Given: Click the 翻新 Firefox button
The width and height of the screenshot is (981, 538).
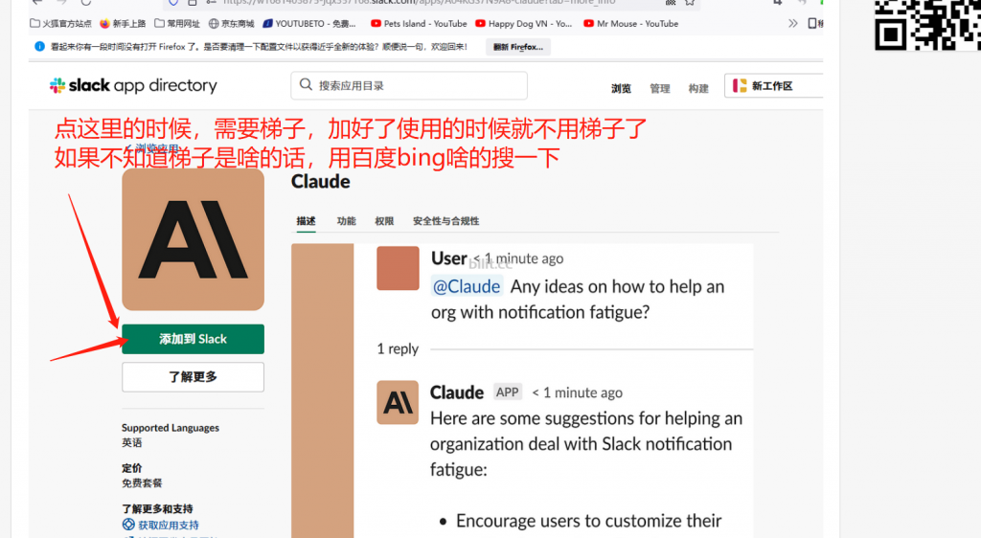Looking at the screenshot, I should pos(518,47).
